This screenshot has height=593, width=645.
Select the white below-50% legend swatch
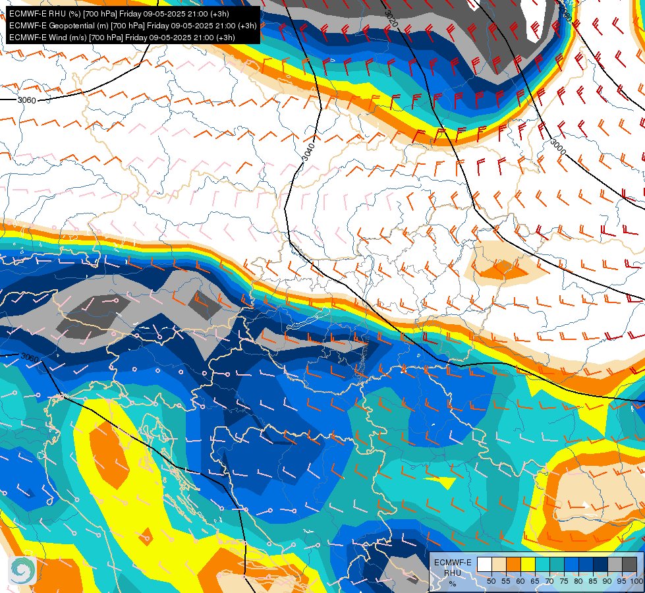484,564
